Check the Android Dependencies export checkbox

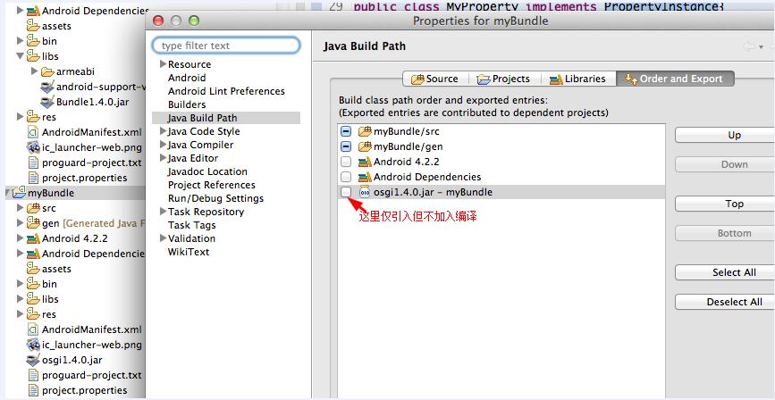(x=346, y=177)
